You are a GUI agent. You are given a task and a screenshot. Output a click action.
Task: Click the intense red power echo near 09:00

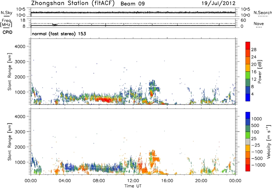pos(104,100)
